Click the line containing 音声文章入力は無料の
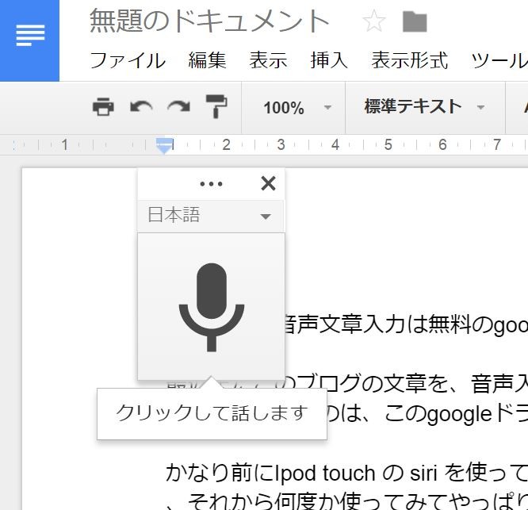The height and width of the screenshot is (510, 528). click(x=406, y=324)
